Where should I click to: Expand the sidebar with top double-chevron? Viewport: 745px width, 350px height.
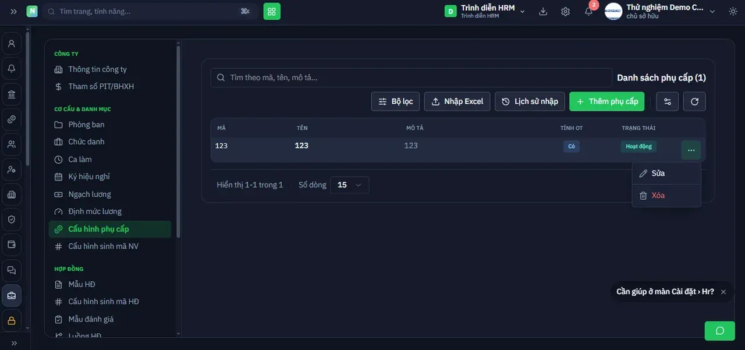tap(13, 11)
